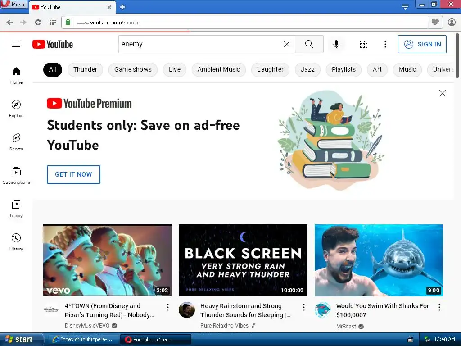Open the Pure Relaxing Vibes channel link

click(224, 326)
